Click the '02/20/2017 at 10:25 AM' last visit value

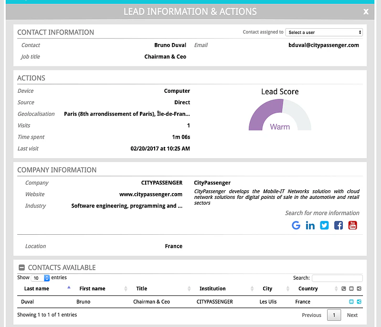160,148
